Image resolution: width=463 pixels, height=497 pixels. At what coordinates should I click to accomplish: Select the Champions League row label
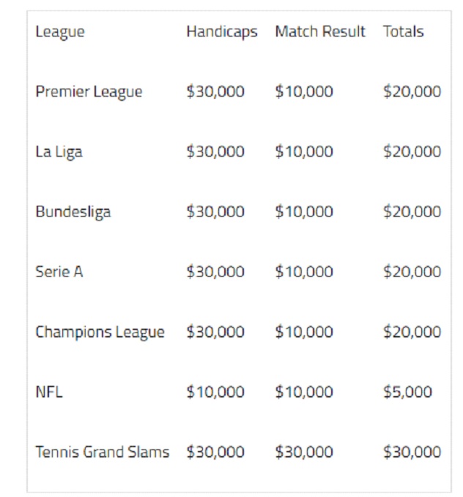100,333
